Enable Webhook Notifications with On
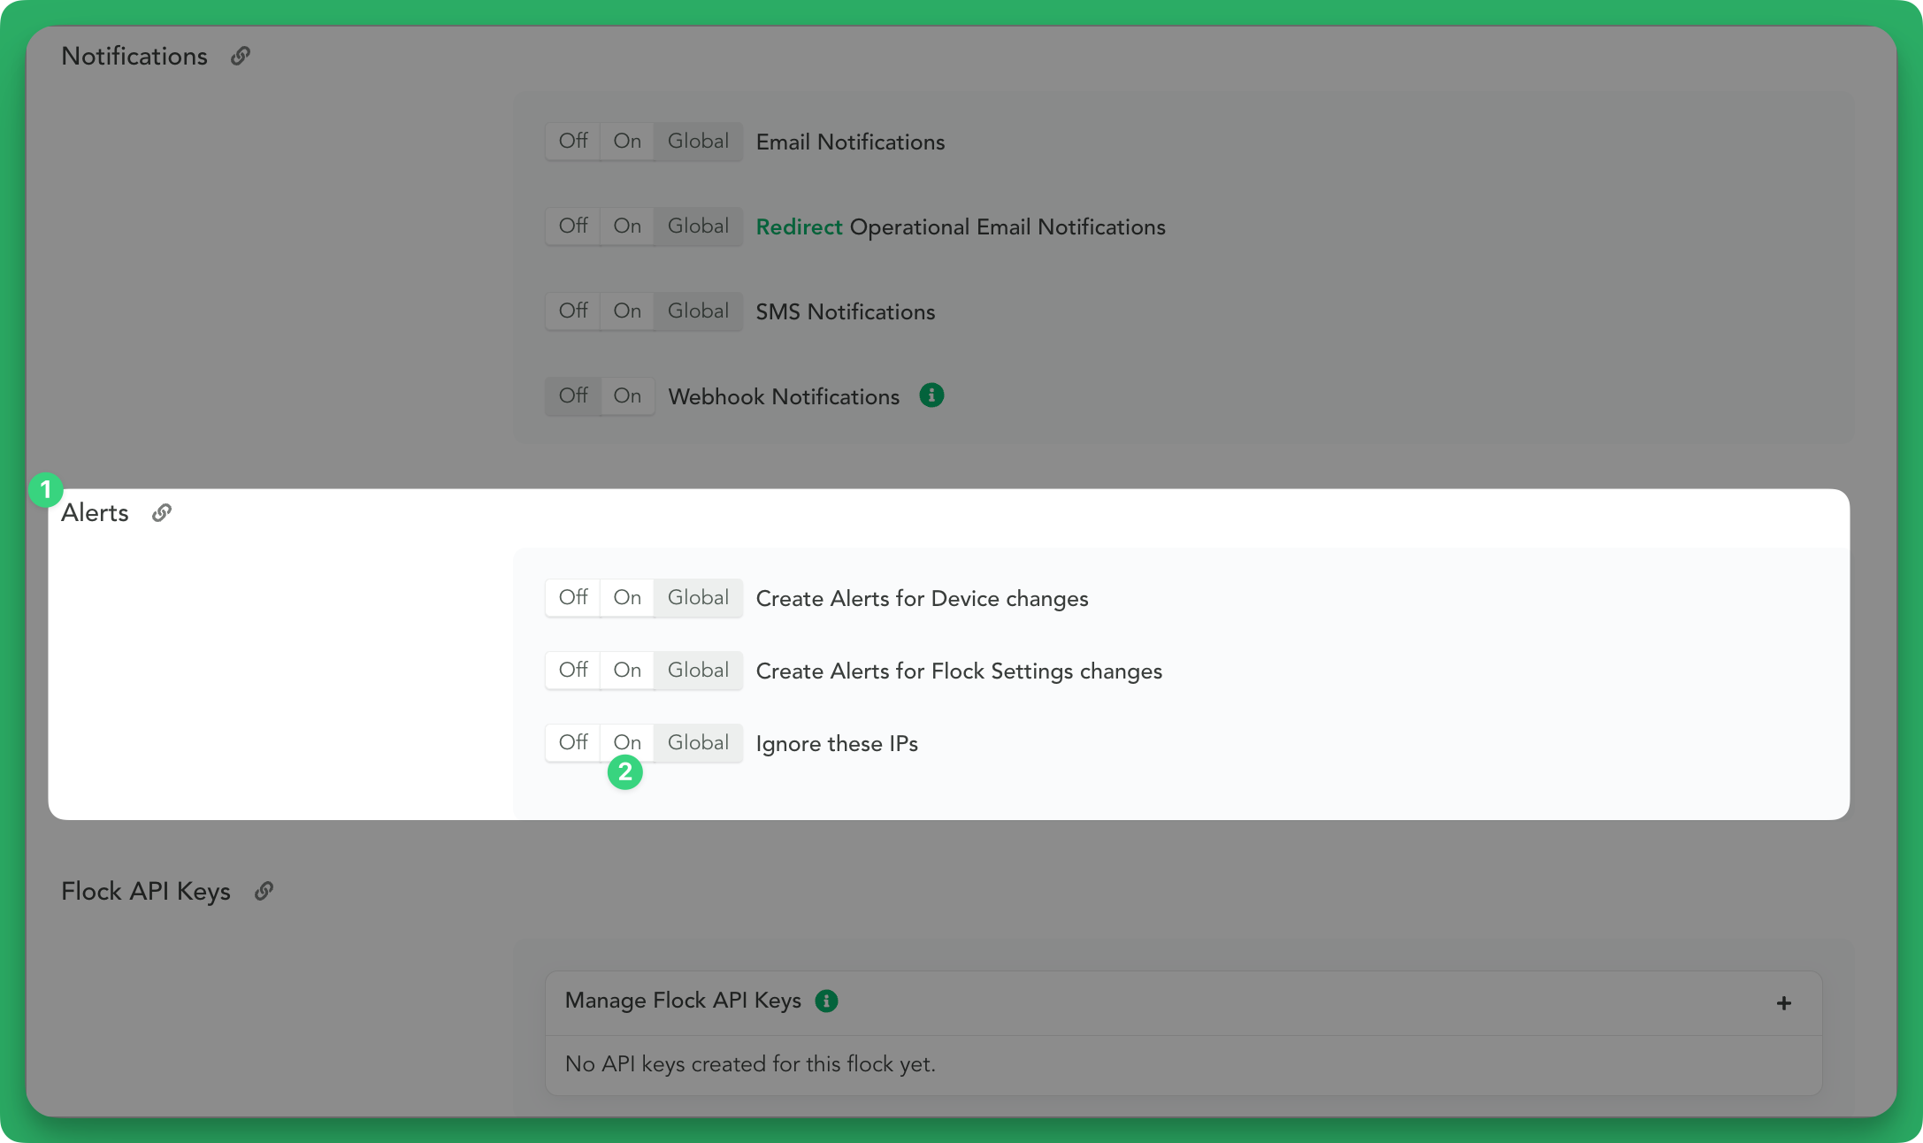This screenshot has height=1143, width=1923. point(627,396)
